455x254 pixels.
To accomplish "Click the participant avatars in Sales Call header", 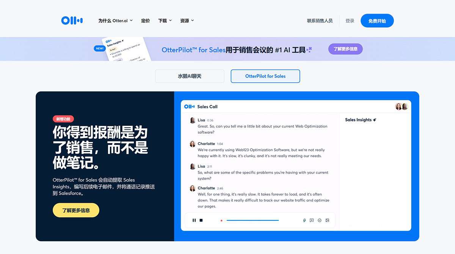I will pyautogui.click(x=401, y=107).
